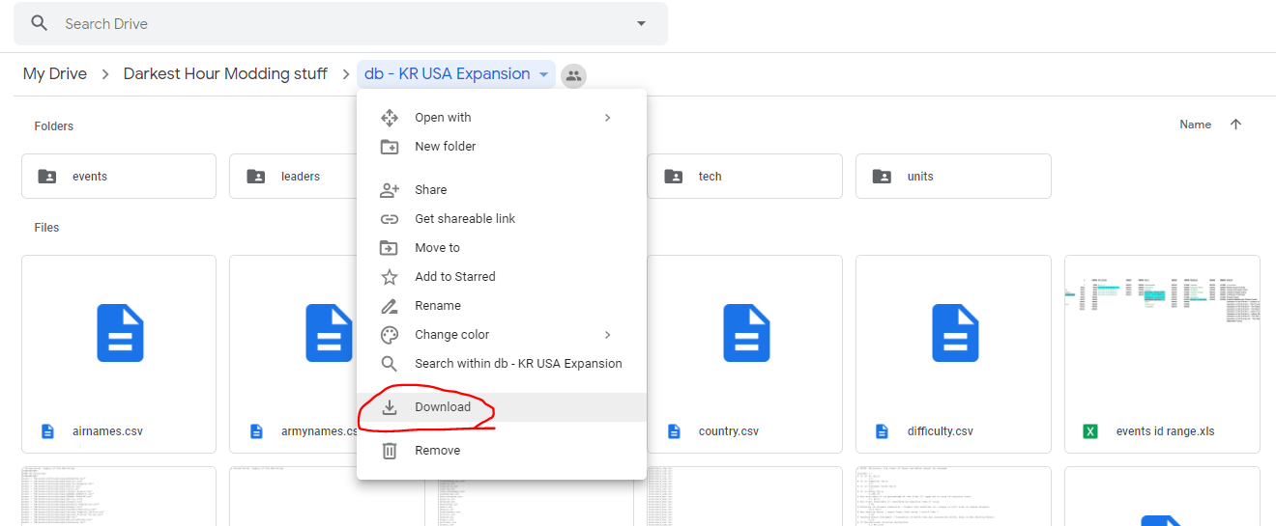
Task: Click the Share person-add icon
Action: [390, 190]
